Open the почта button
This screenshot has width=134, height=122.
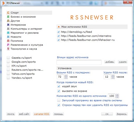coord(11,114)
